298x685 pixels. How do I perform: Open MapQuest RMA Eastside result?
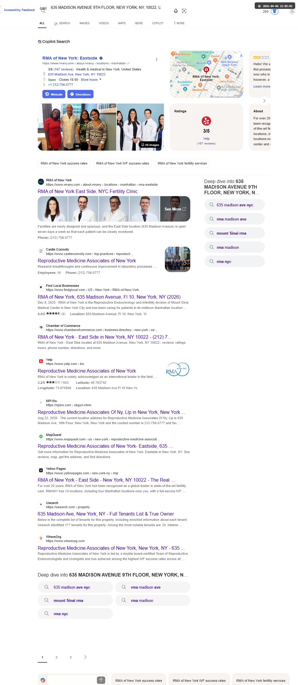[105, 446]
